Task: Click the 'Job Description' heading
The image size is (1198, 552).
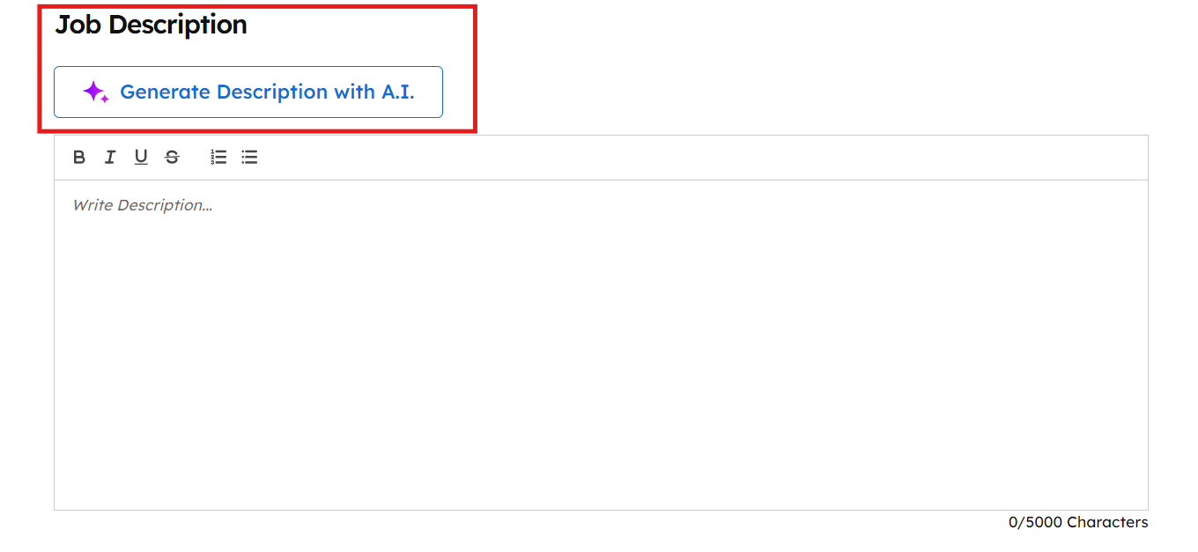Action: point(151,25)
